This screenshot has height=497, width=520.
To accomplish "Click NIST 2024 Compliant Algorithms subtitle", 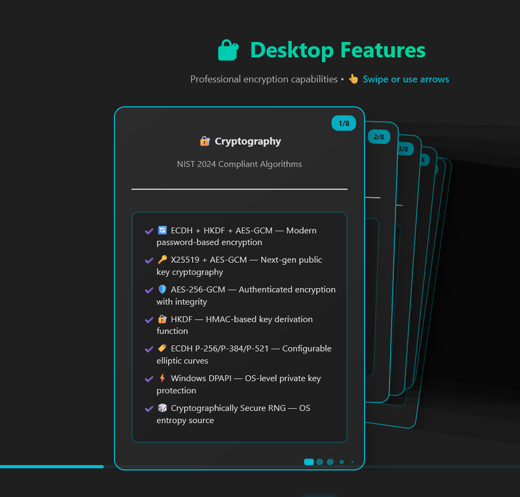I will pyautogui.click(x=239, y=164).
